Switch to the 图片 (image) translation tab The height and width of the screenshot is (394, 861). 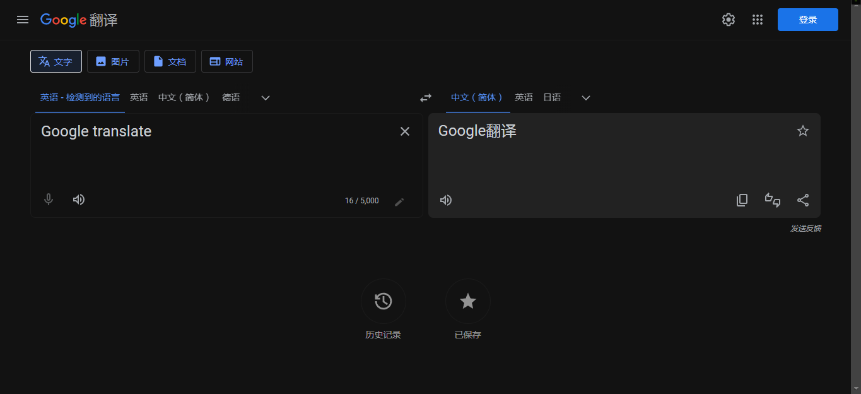point(113,61)
